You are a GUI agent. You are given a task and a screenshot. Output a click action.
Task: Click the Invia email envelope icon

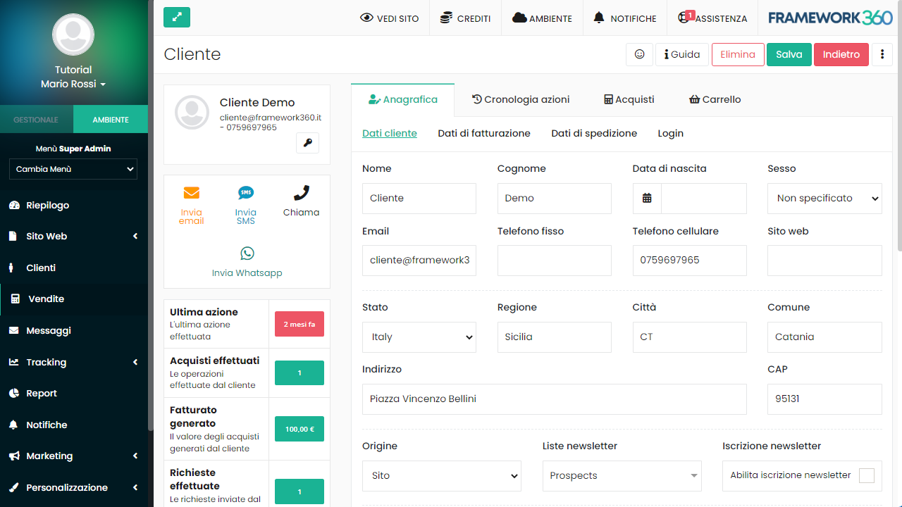(191, 194)
